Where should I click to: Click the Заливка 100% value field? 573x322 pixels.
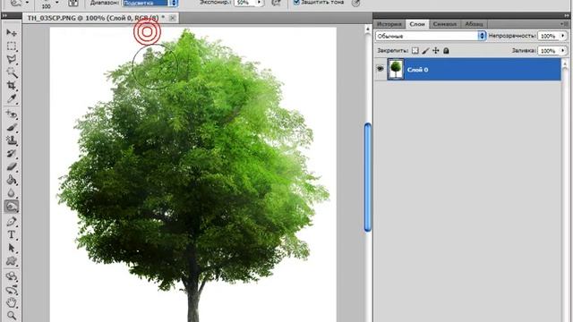[x=548, y=50]
